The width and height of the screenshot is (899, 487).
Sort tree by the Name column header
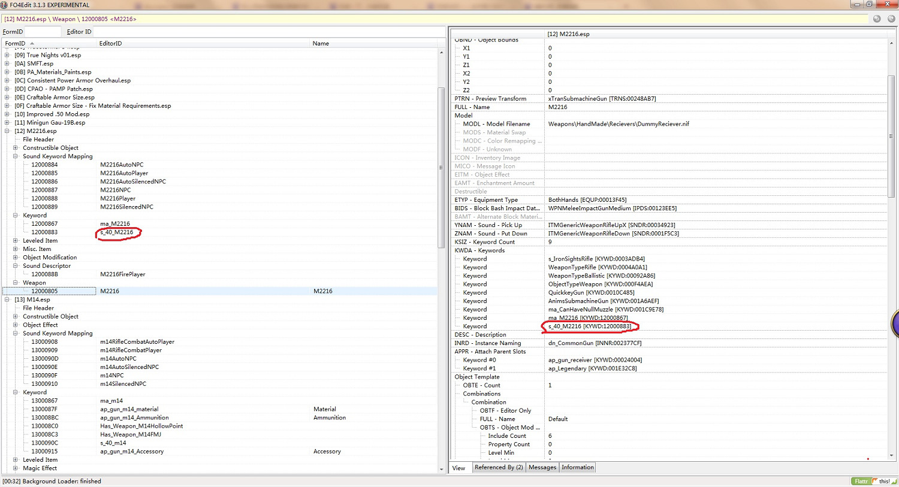[x=321, y=43]
